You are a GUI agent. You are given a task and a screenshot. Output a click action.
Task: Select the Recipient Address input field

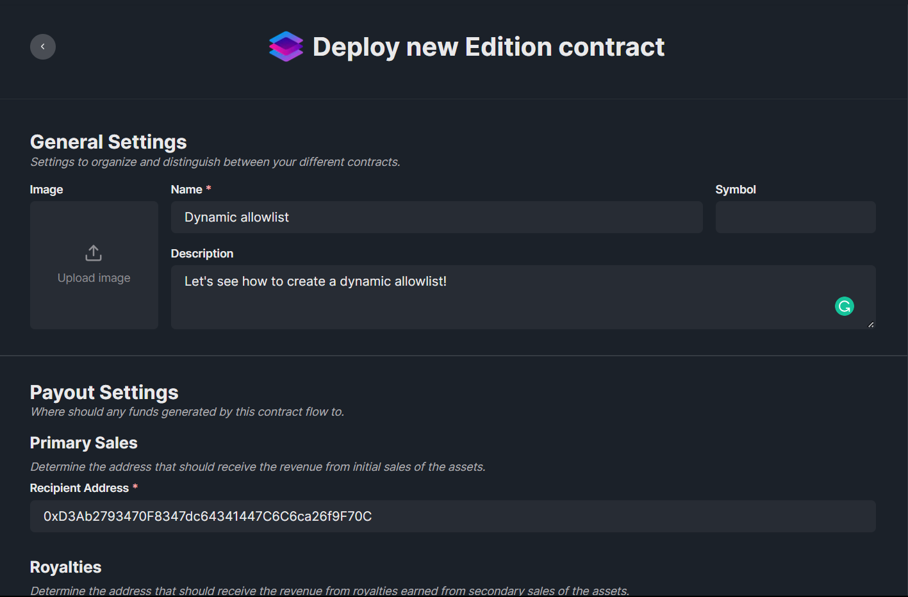click(453, 516)
